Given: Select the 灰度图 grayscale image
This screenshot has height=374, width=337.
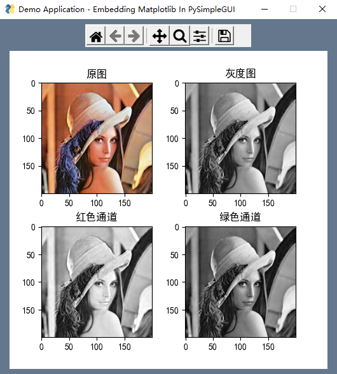Looking at the screenshot, I should (x=240, y=139).
